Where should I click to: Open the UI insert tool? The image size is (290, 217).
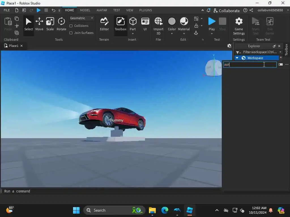145,24
